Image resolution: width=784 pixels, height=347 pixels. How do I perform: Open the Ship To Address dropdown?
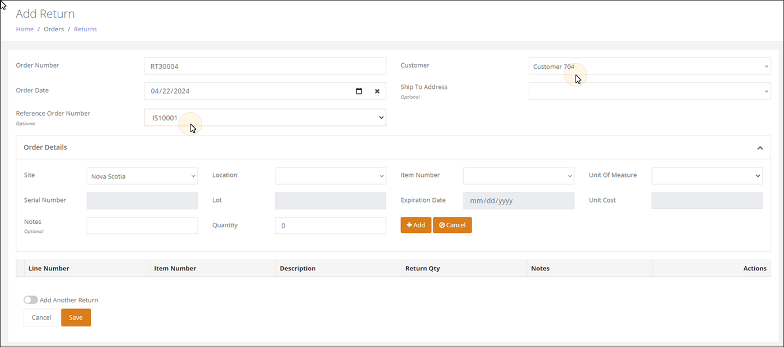(x=650, y=91)
